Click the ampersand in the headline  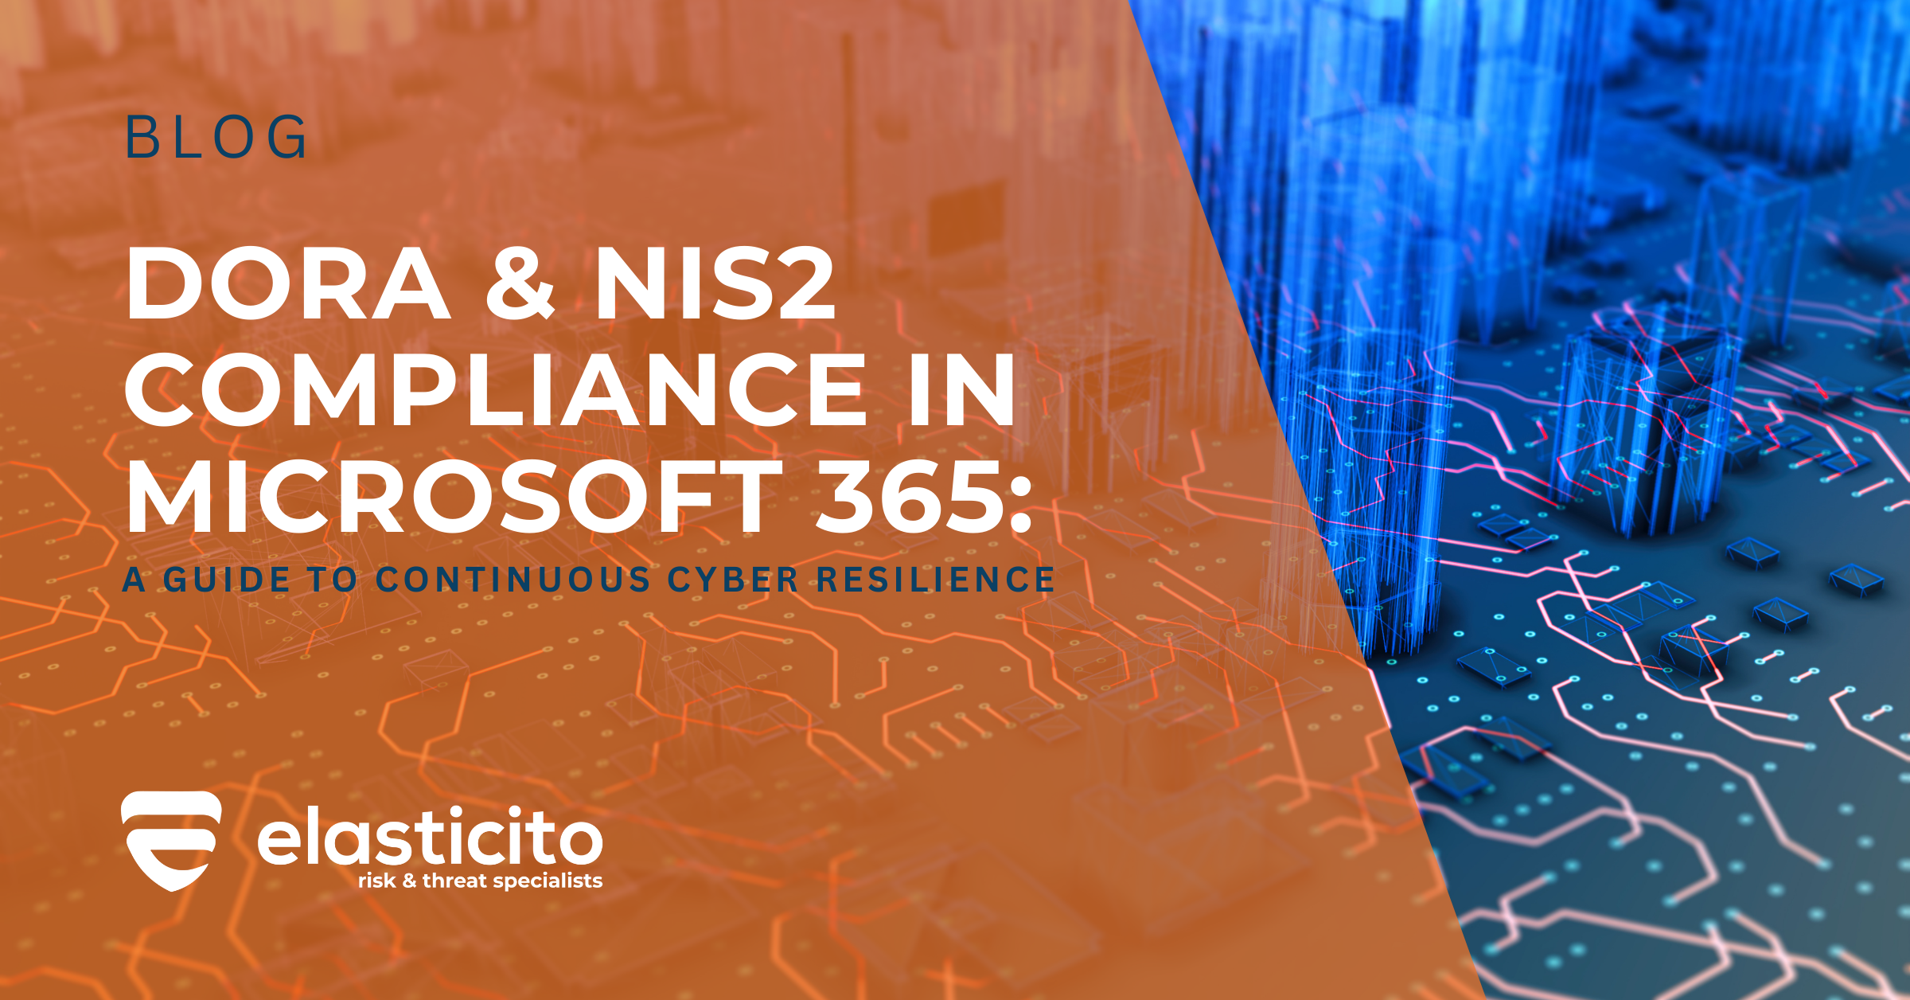[x=521, y=284]
